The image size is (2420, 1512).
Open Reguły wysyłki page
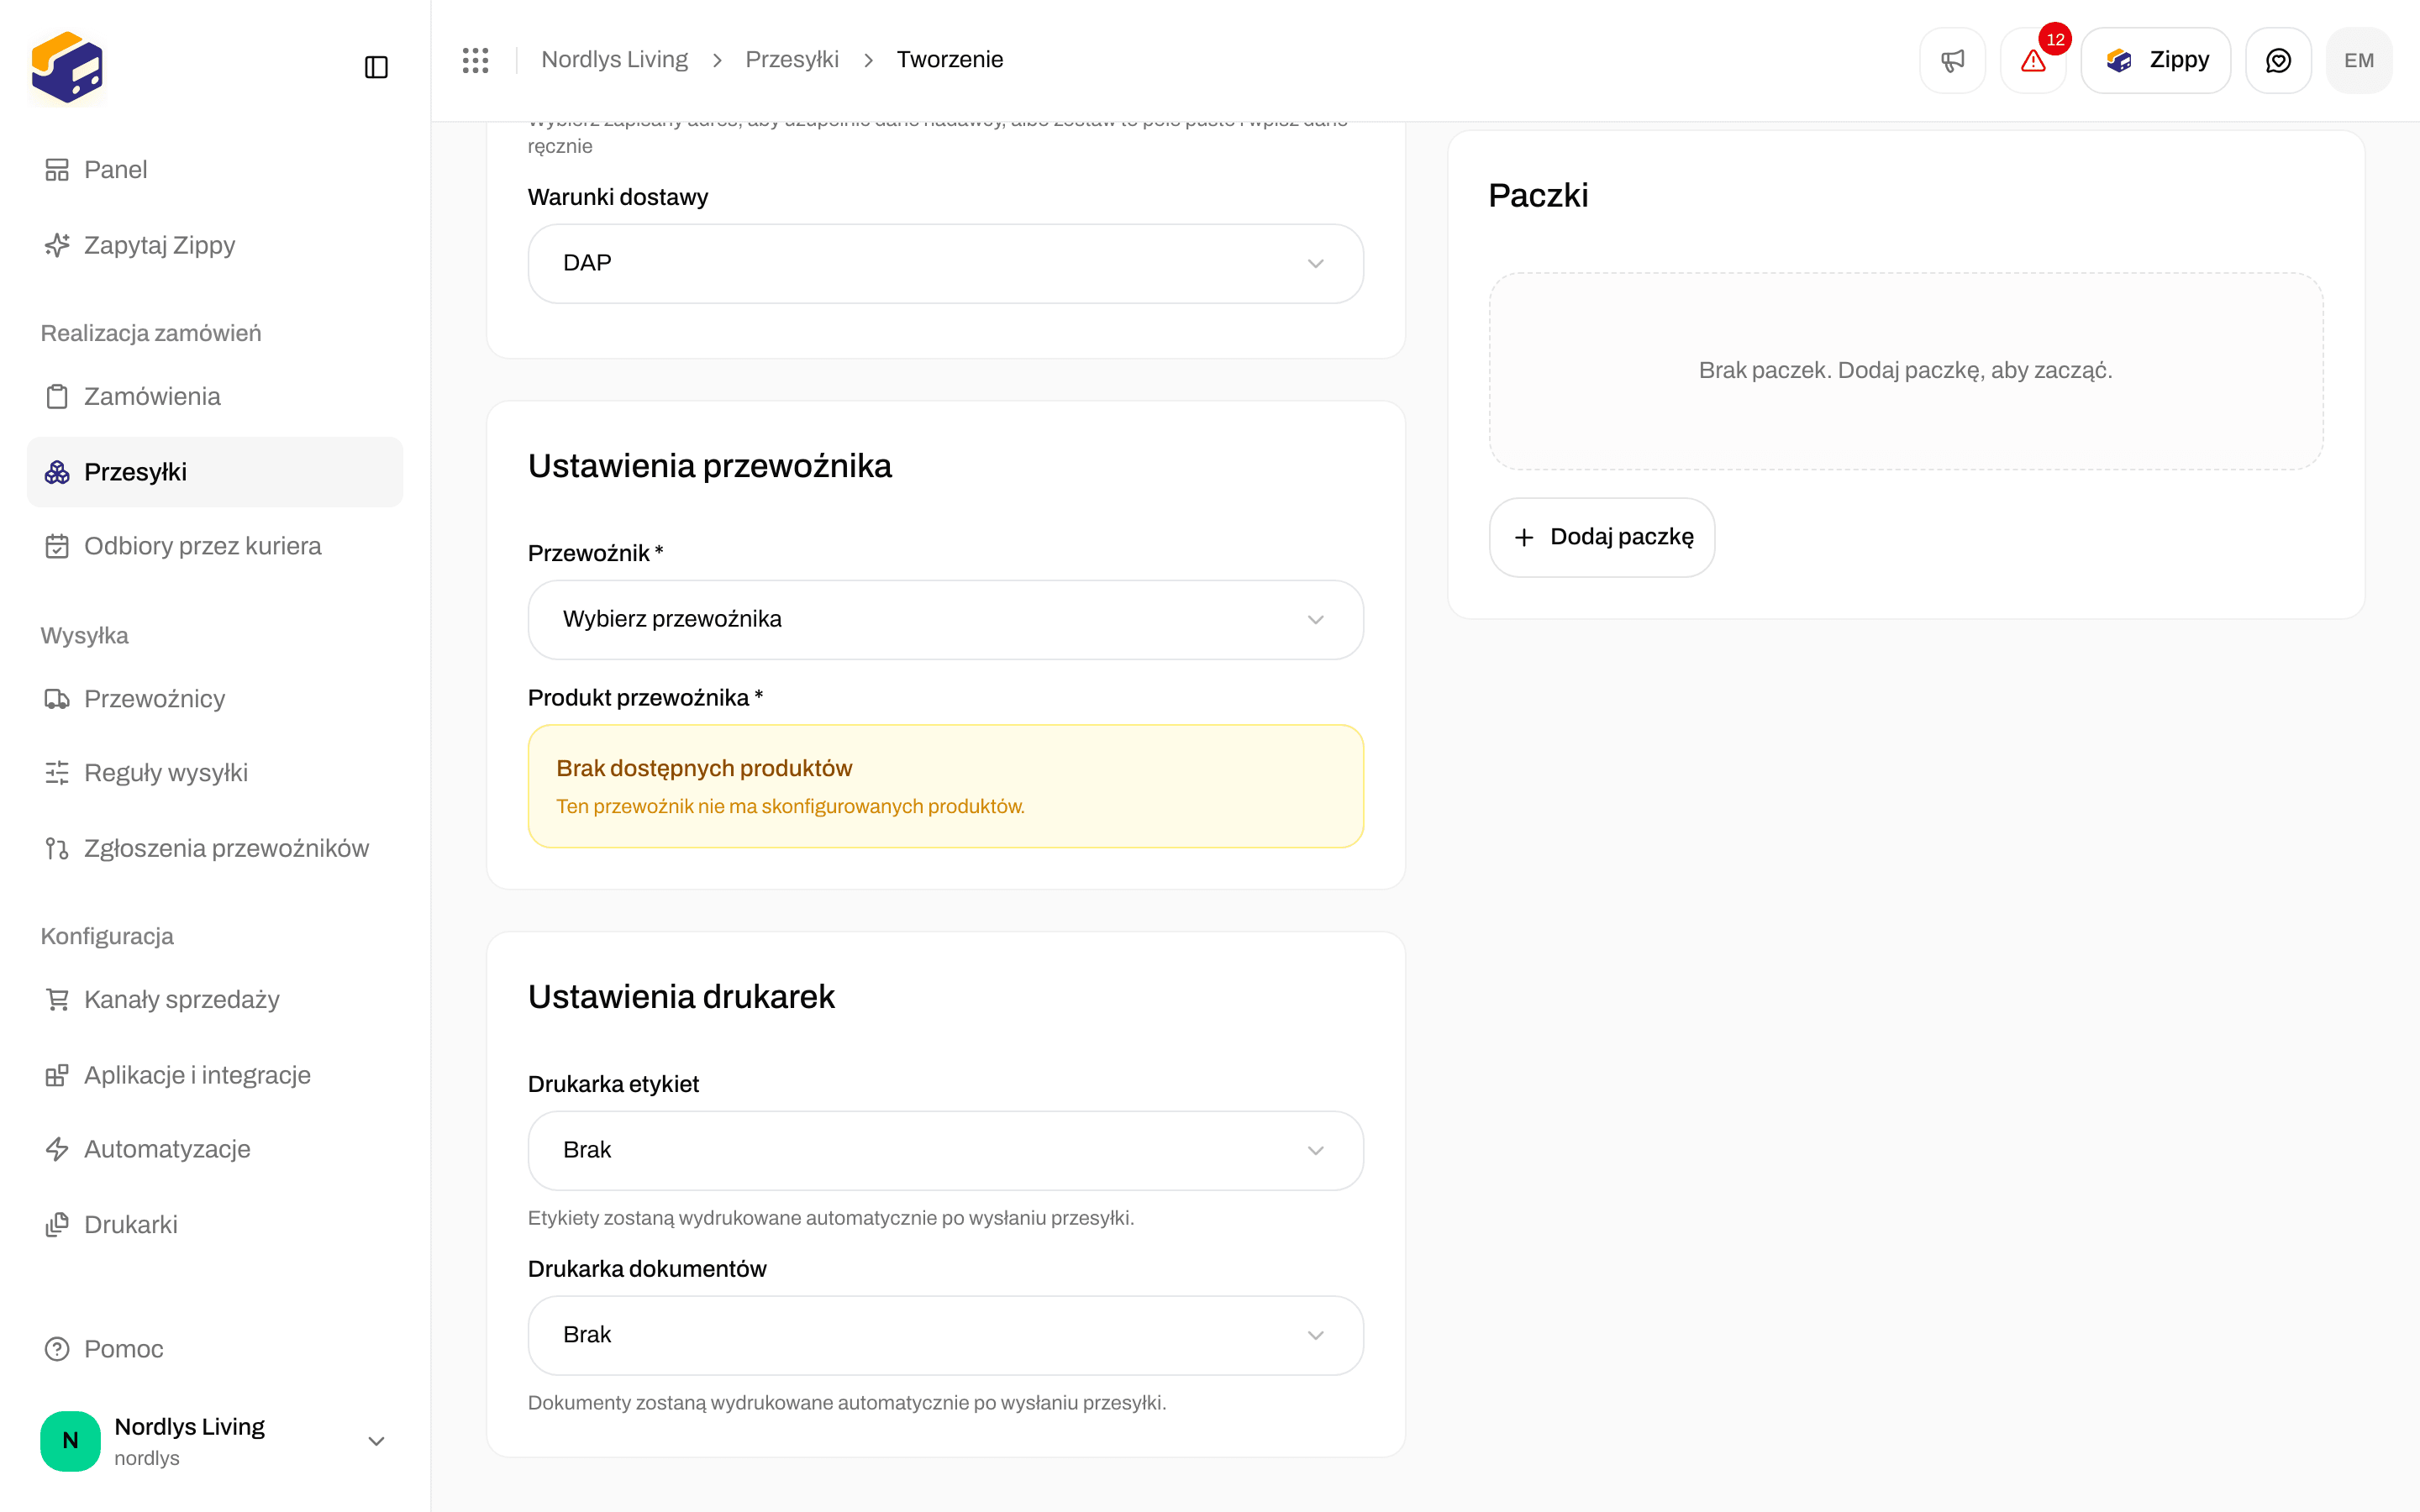pos(215,773)
